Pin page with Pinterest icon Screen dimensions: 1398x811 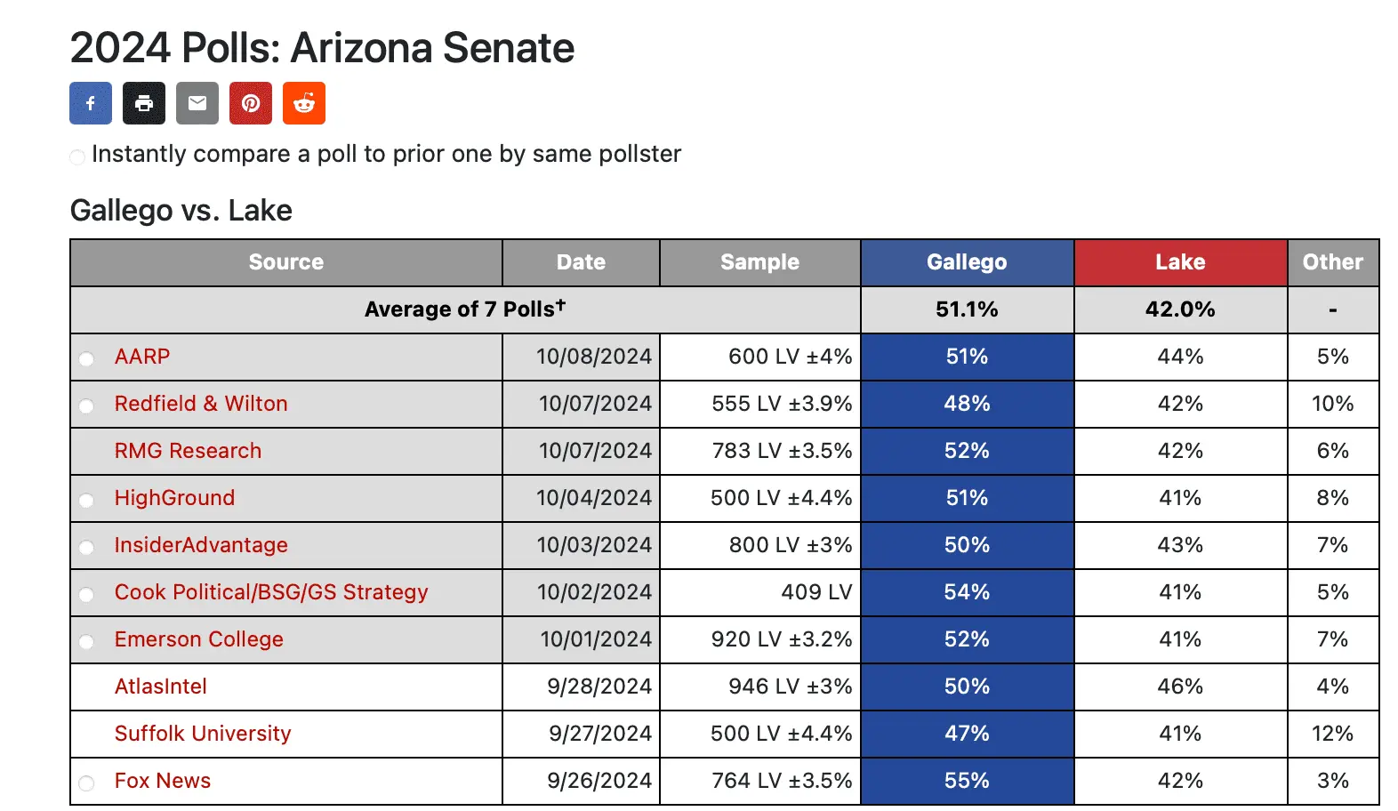point(251,103)
